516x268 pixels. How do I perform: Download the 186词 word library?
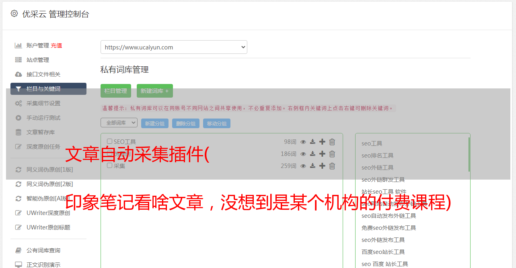pyautogui.click(x=312, y=154)
